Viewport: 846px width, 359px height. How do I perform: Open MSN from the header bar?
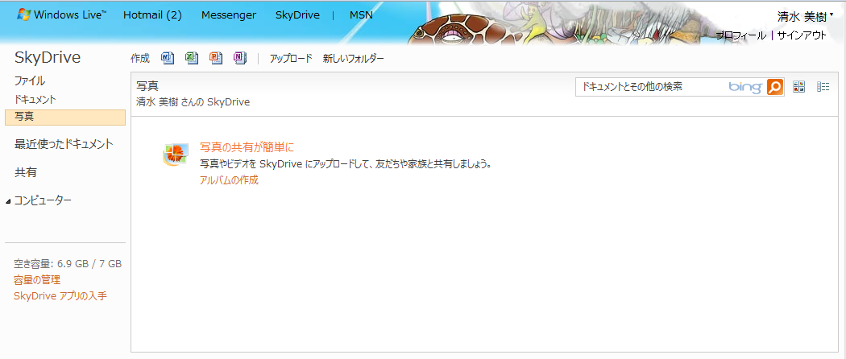pyautogui.click(x=361, y=15)
